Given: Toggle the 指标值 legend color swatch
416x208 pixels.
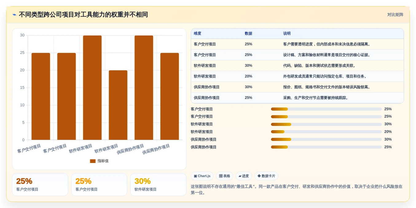Looking at the screenshot, I should tap(93, 161).
